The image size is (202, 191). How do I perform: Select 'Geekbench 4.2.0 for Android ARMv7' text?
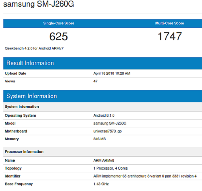(x=34, y=48)
